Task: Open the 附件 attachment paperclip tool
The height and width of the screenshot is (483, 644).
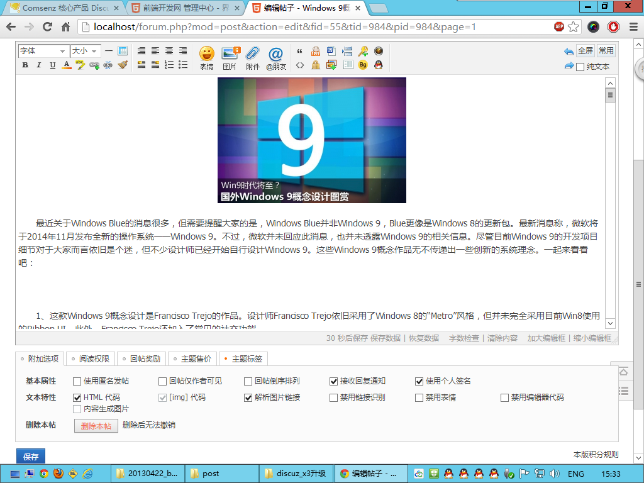Action: tap(253, 58)
